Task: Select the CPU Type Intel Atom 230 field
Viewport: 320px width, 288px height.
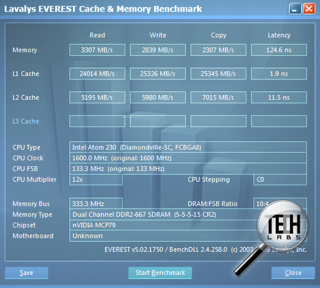Action: click(x=188, y=147)
